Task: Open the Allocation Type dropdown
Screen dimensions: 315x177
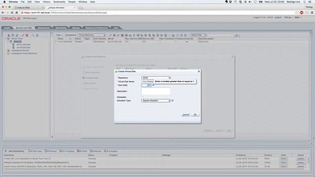Action: point(156,100)
